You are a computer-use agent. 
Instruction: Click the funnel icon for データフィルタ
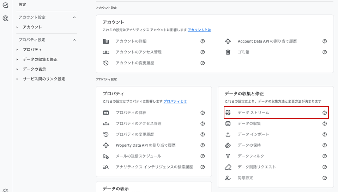[x=228, y=156]
